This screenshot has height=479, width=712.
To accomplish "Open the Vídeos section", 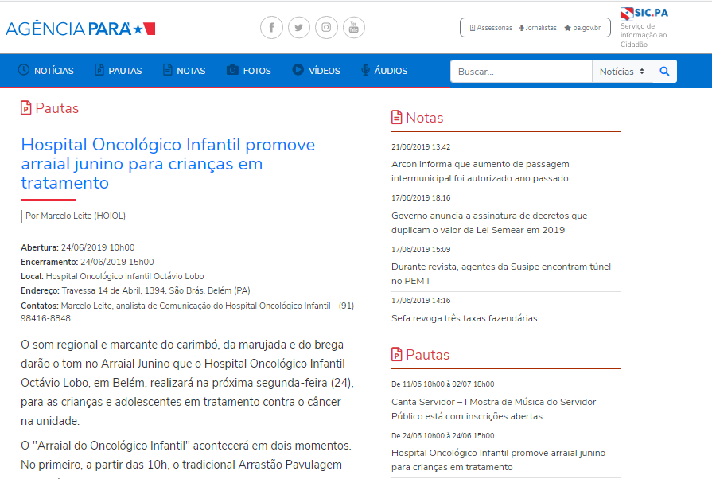I will [x=316, y=71].
